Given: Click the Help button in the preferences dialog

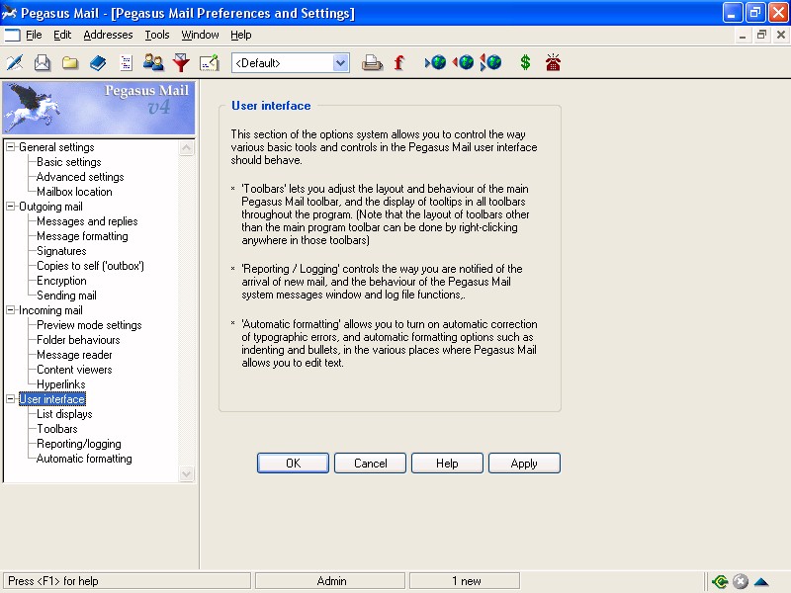Looking at the screenshot, I should (447, 463).
